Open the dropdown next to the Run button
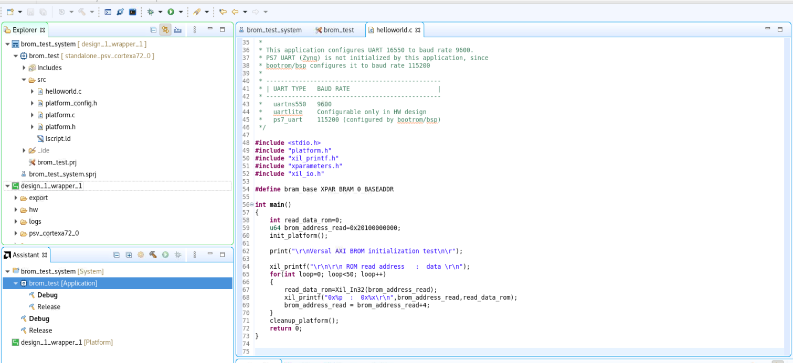 coord(181,12)
